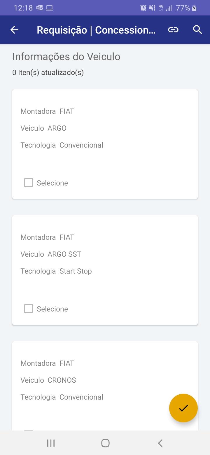This screenshot has height=455, width=210.
Task: Tap the Informações do Veiculo heading
Action: pos(66,57)
